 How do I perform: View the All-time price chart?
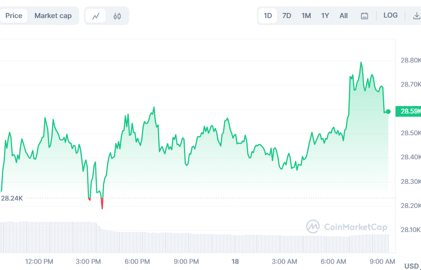coord(343,15)
